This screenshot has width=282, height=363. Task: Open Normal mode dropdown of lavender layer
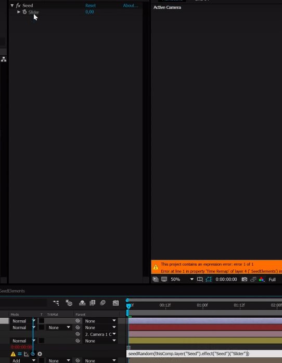point(22,321)
